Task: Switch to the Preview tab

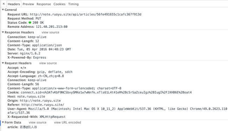Action: pyautogui.click(x=28, y=4)
